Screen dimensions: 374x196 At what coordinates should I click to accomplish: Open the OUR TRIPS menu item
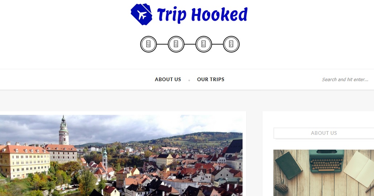[x=211, y=79]
